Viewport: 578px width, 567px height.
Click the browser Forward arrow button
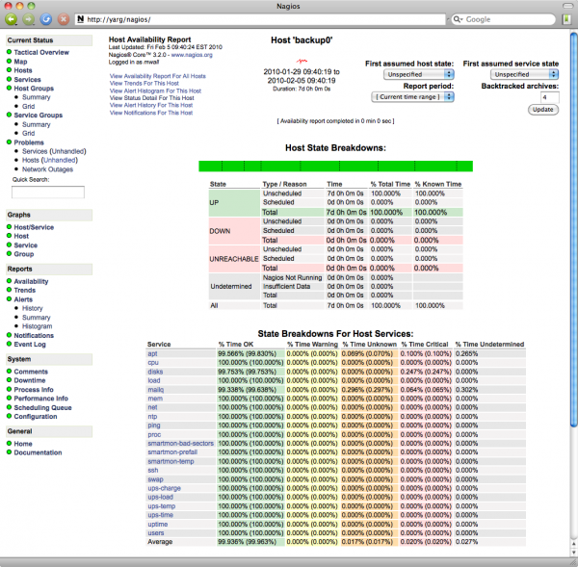28,18
